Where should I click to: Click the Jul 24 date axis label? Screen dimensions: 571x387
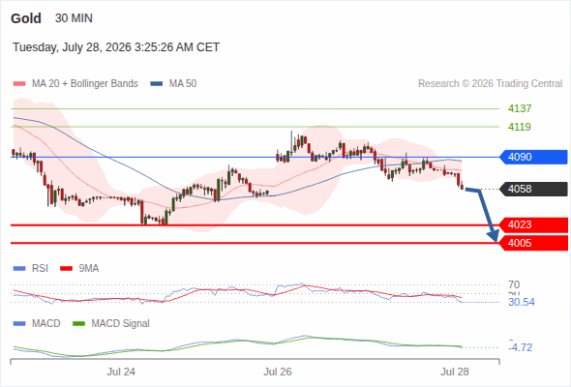pos(121,372)
